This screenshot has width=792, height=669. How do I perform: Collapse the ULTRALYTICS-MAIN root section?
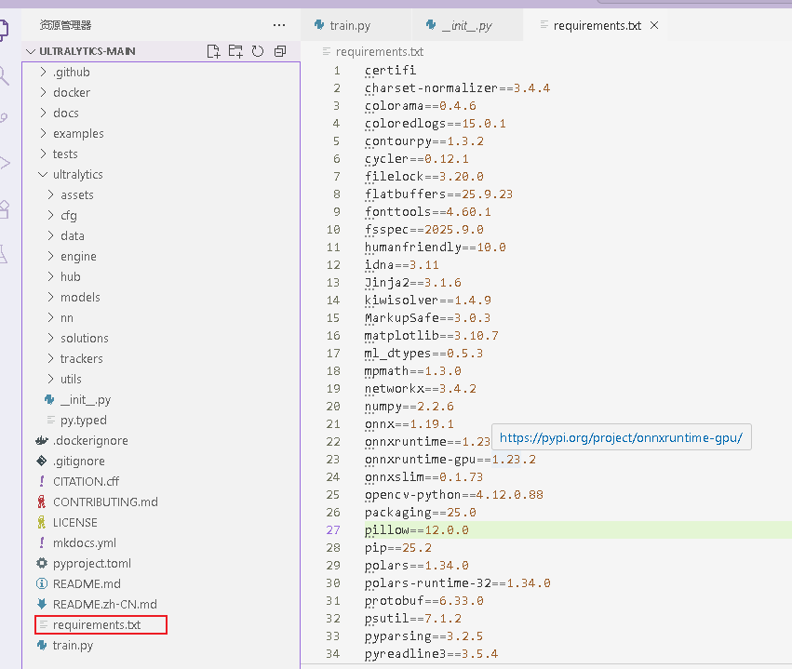pyautogui.click(x=87, y=51)
